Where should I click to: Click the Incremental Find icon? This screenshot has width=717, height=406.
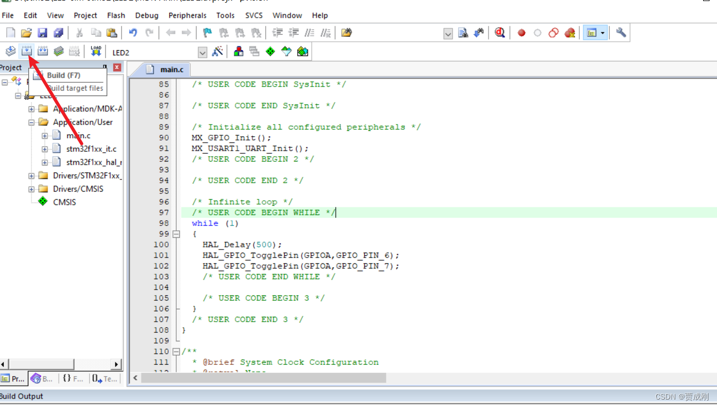coord(479,33)
